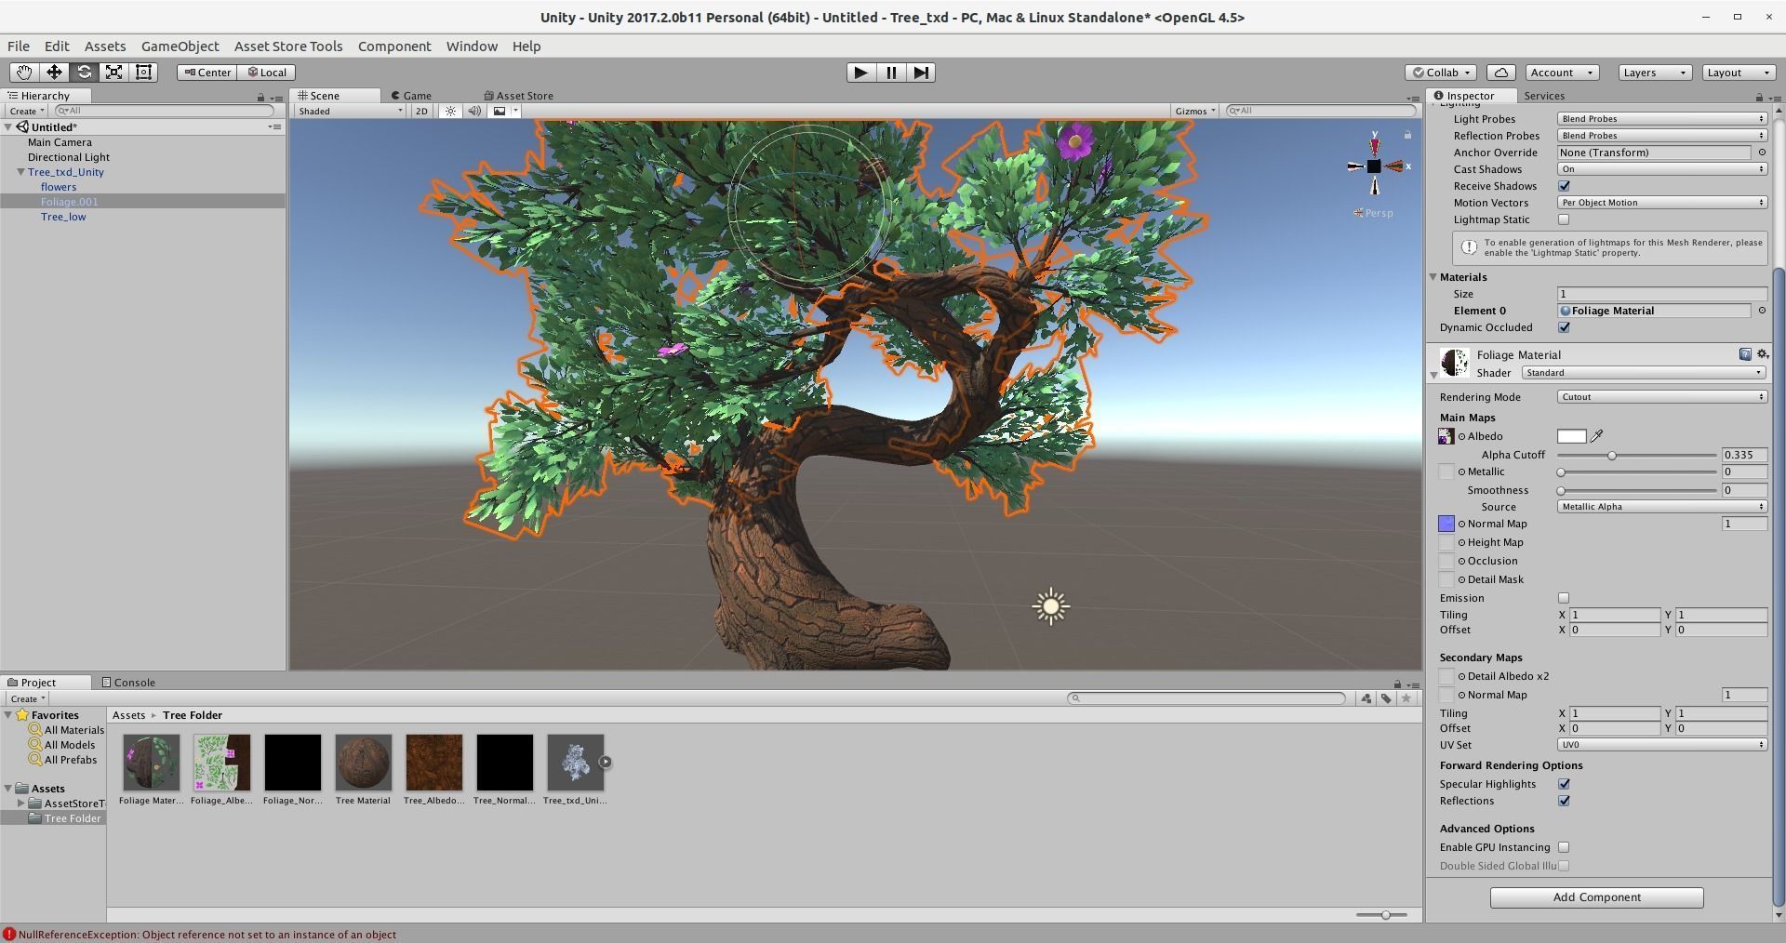
Task: Open Motion Vectors dropdown
Action: [x=1662, y=203]
